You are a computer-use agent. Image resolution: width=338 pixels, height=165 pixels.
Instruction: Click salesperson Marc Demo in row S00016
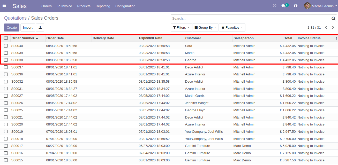click(x=242, y=153)
